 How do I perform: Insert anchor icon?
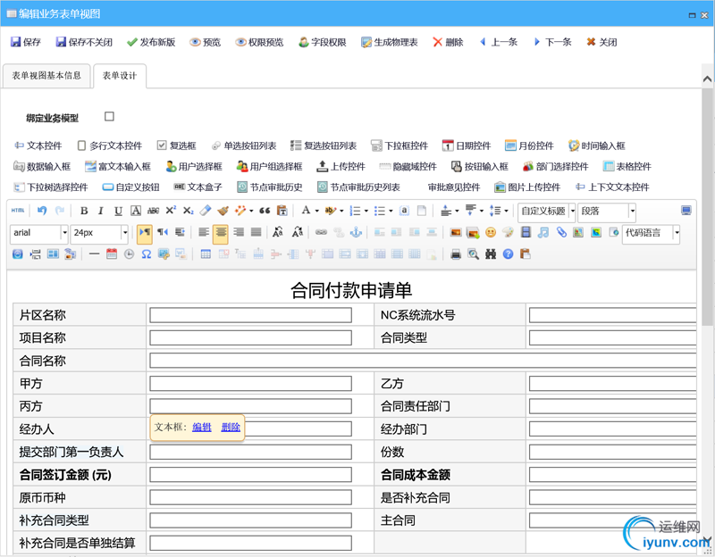click(x=356, y=233)
